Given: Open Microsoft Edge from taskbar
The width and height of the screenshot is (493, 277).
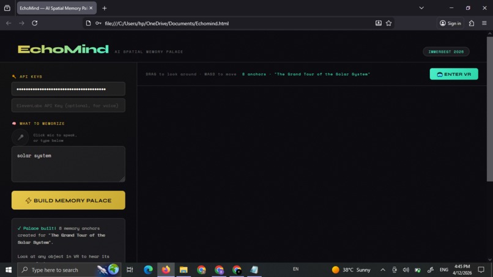Looking at the screenshot, I should [148, 270].
